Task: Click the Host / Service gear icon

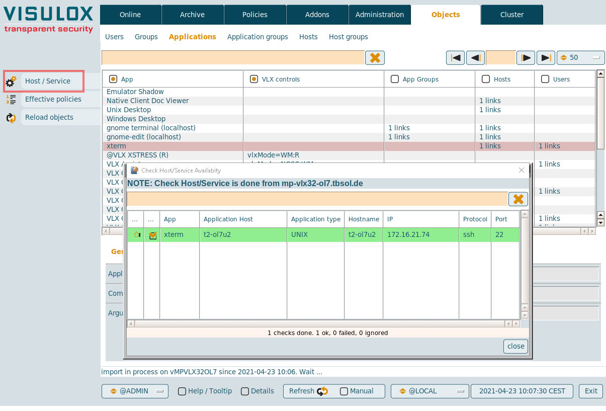Action: tap(11, 81)
